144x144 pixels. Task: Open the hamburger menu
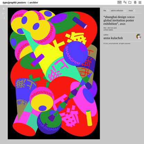[x=140, y=2]
